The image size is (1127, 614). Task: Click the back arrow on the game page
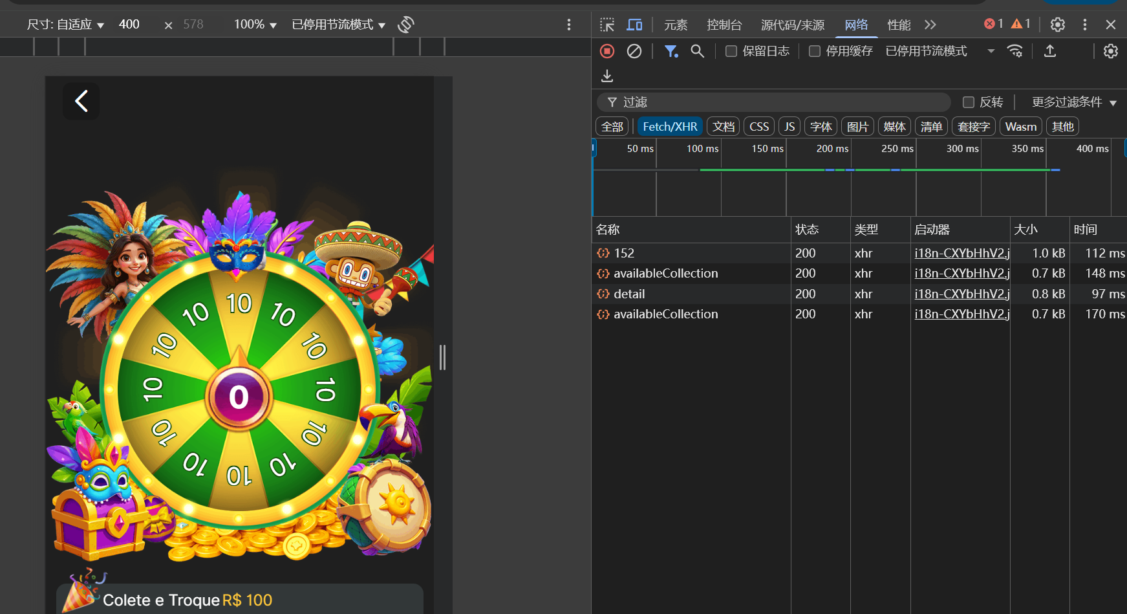point(81,101)
